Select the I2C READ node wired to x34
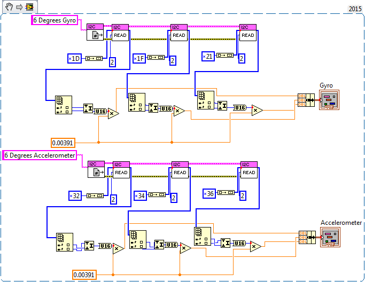The height and width of the screenshot is (282, 365). click(180, 170)
